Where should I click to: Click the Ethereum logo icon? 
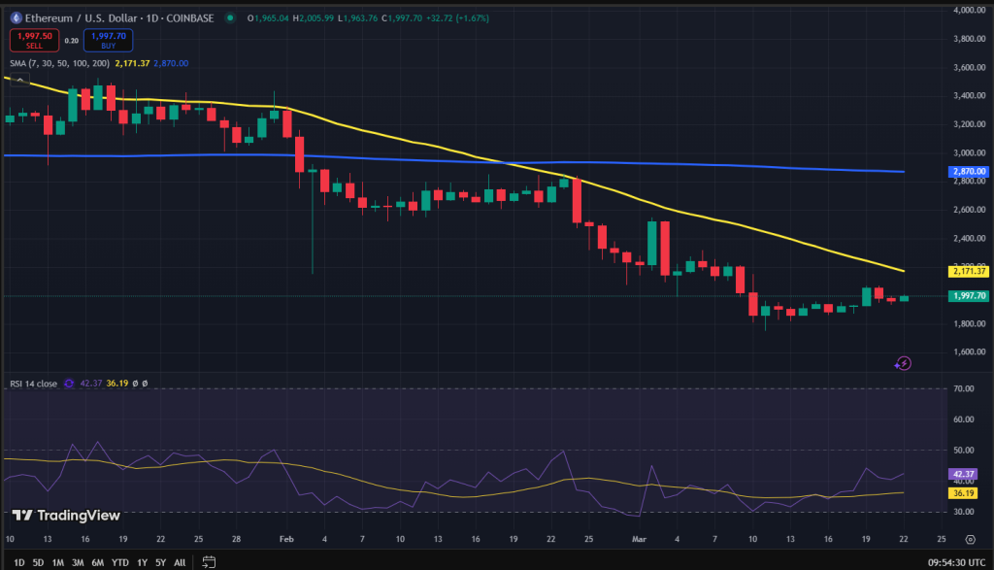[16, 17]
